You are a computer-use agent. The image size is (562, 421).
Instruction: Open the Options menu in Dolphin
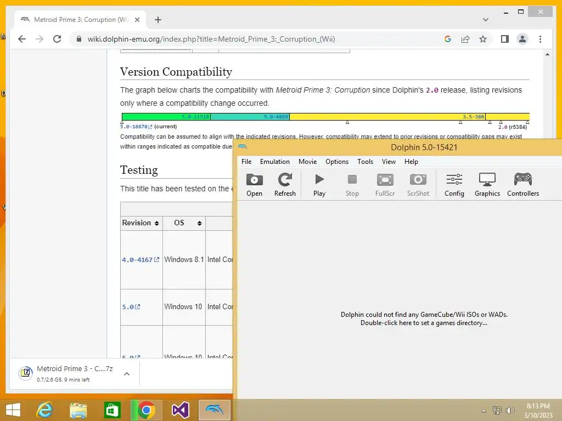(x=337, y=162)
